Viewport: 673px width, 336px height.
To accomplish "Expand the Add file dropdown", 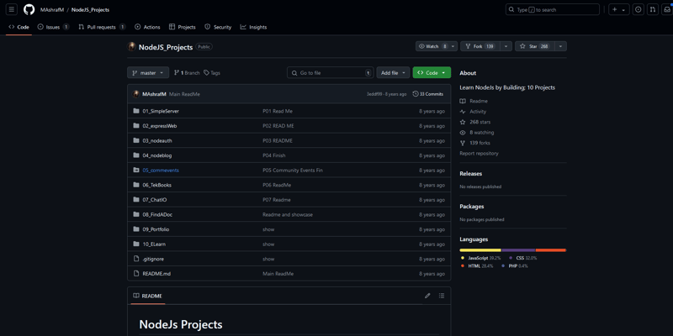I will 393,73.
